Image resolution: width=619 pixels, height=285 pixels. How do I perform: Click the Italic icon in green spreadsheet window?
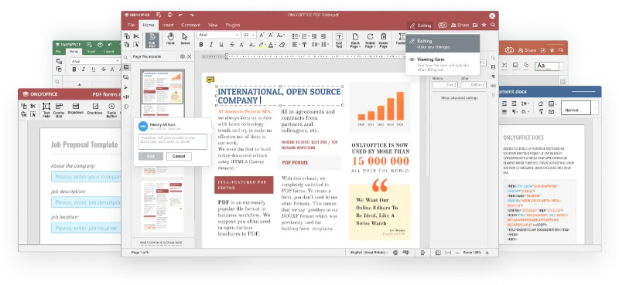pos(84,70)
